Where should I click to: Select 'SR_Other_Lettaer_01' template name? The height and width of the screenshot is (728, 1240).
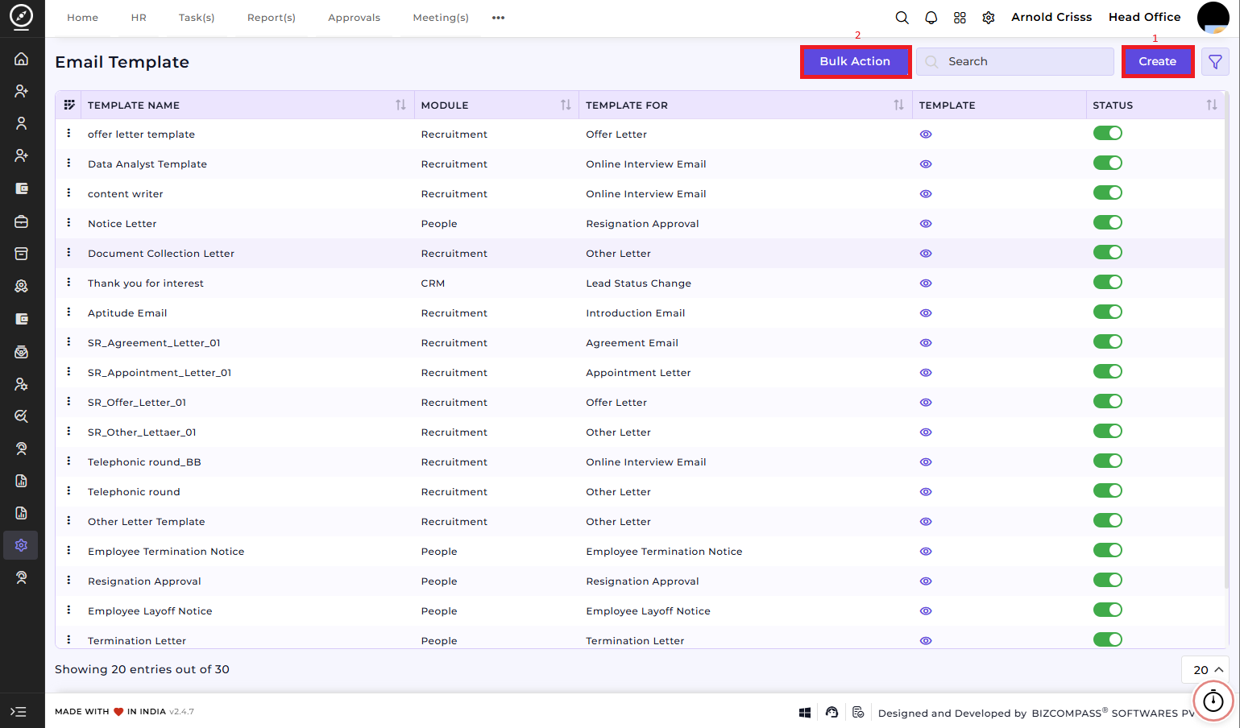(142, 432)
